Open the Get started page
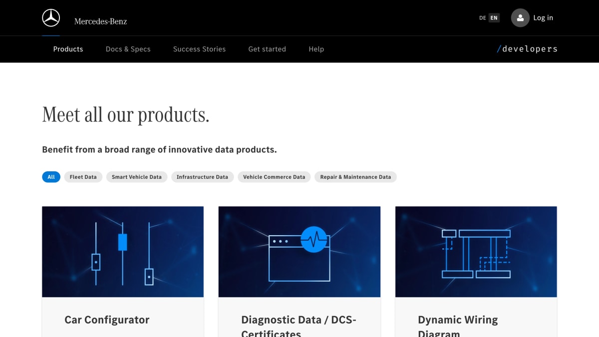 point(267,49)
